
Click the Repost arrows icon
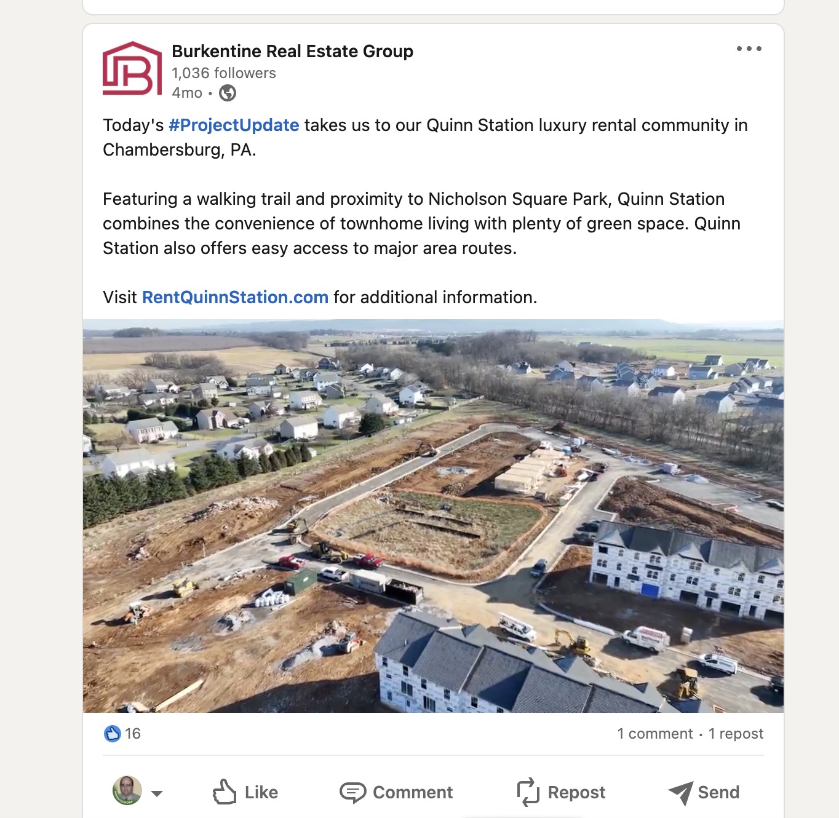(528, 792)
